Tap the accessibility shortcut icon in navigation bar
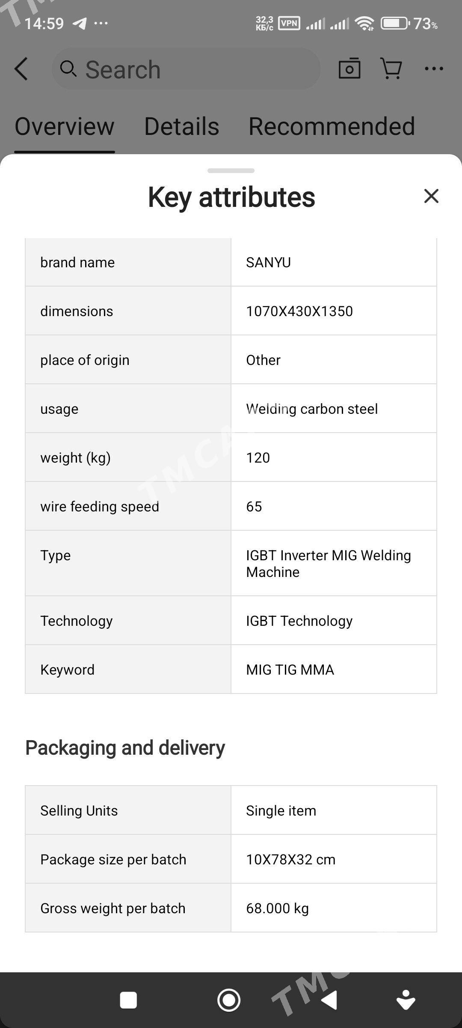Image resolution: width=462 pixels, height=1028 pixels. [x=406, y=1000]
